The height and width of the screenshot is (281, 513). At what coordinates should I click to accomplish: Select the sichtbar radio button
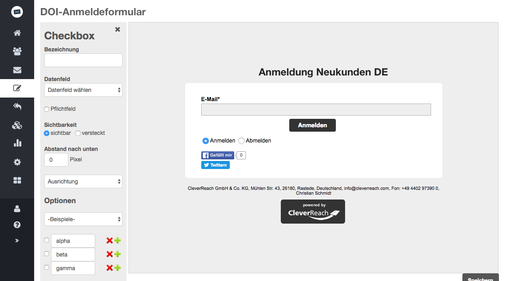[x=47, y=133]
